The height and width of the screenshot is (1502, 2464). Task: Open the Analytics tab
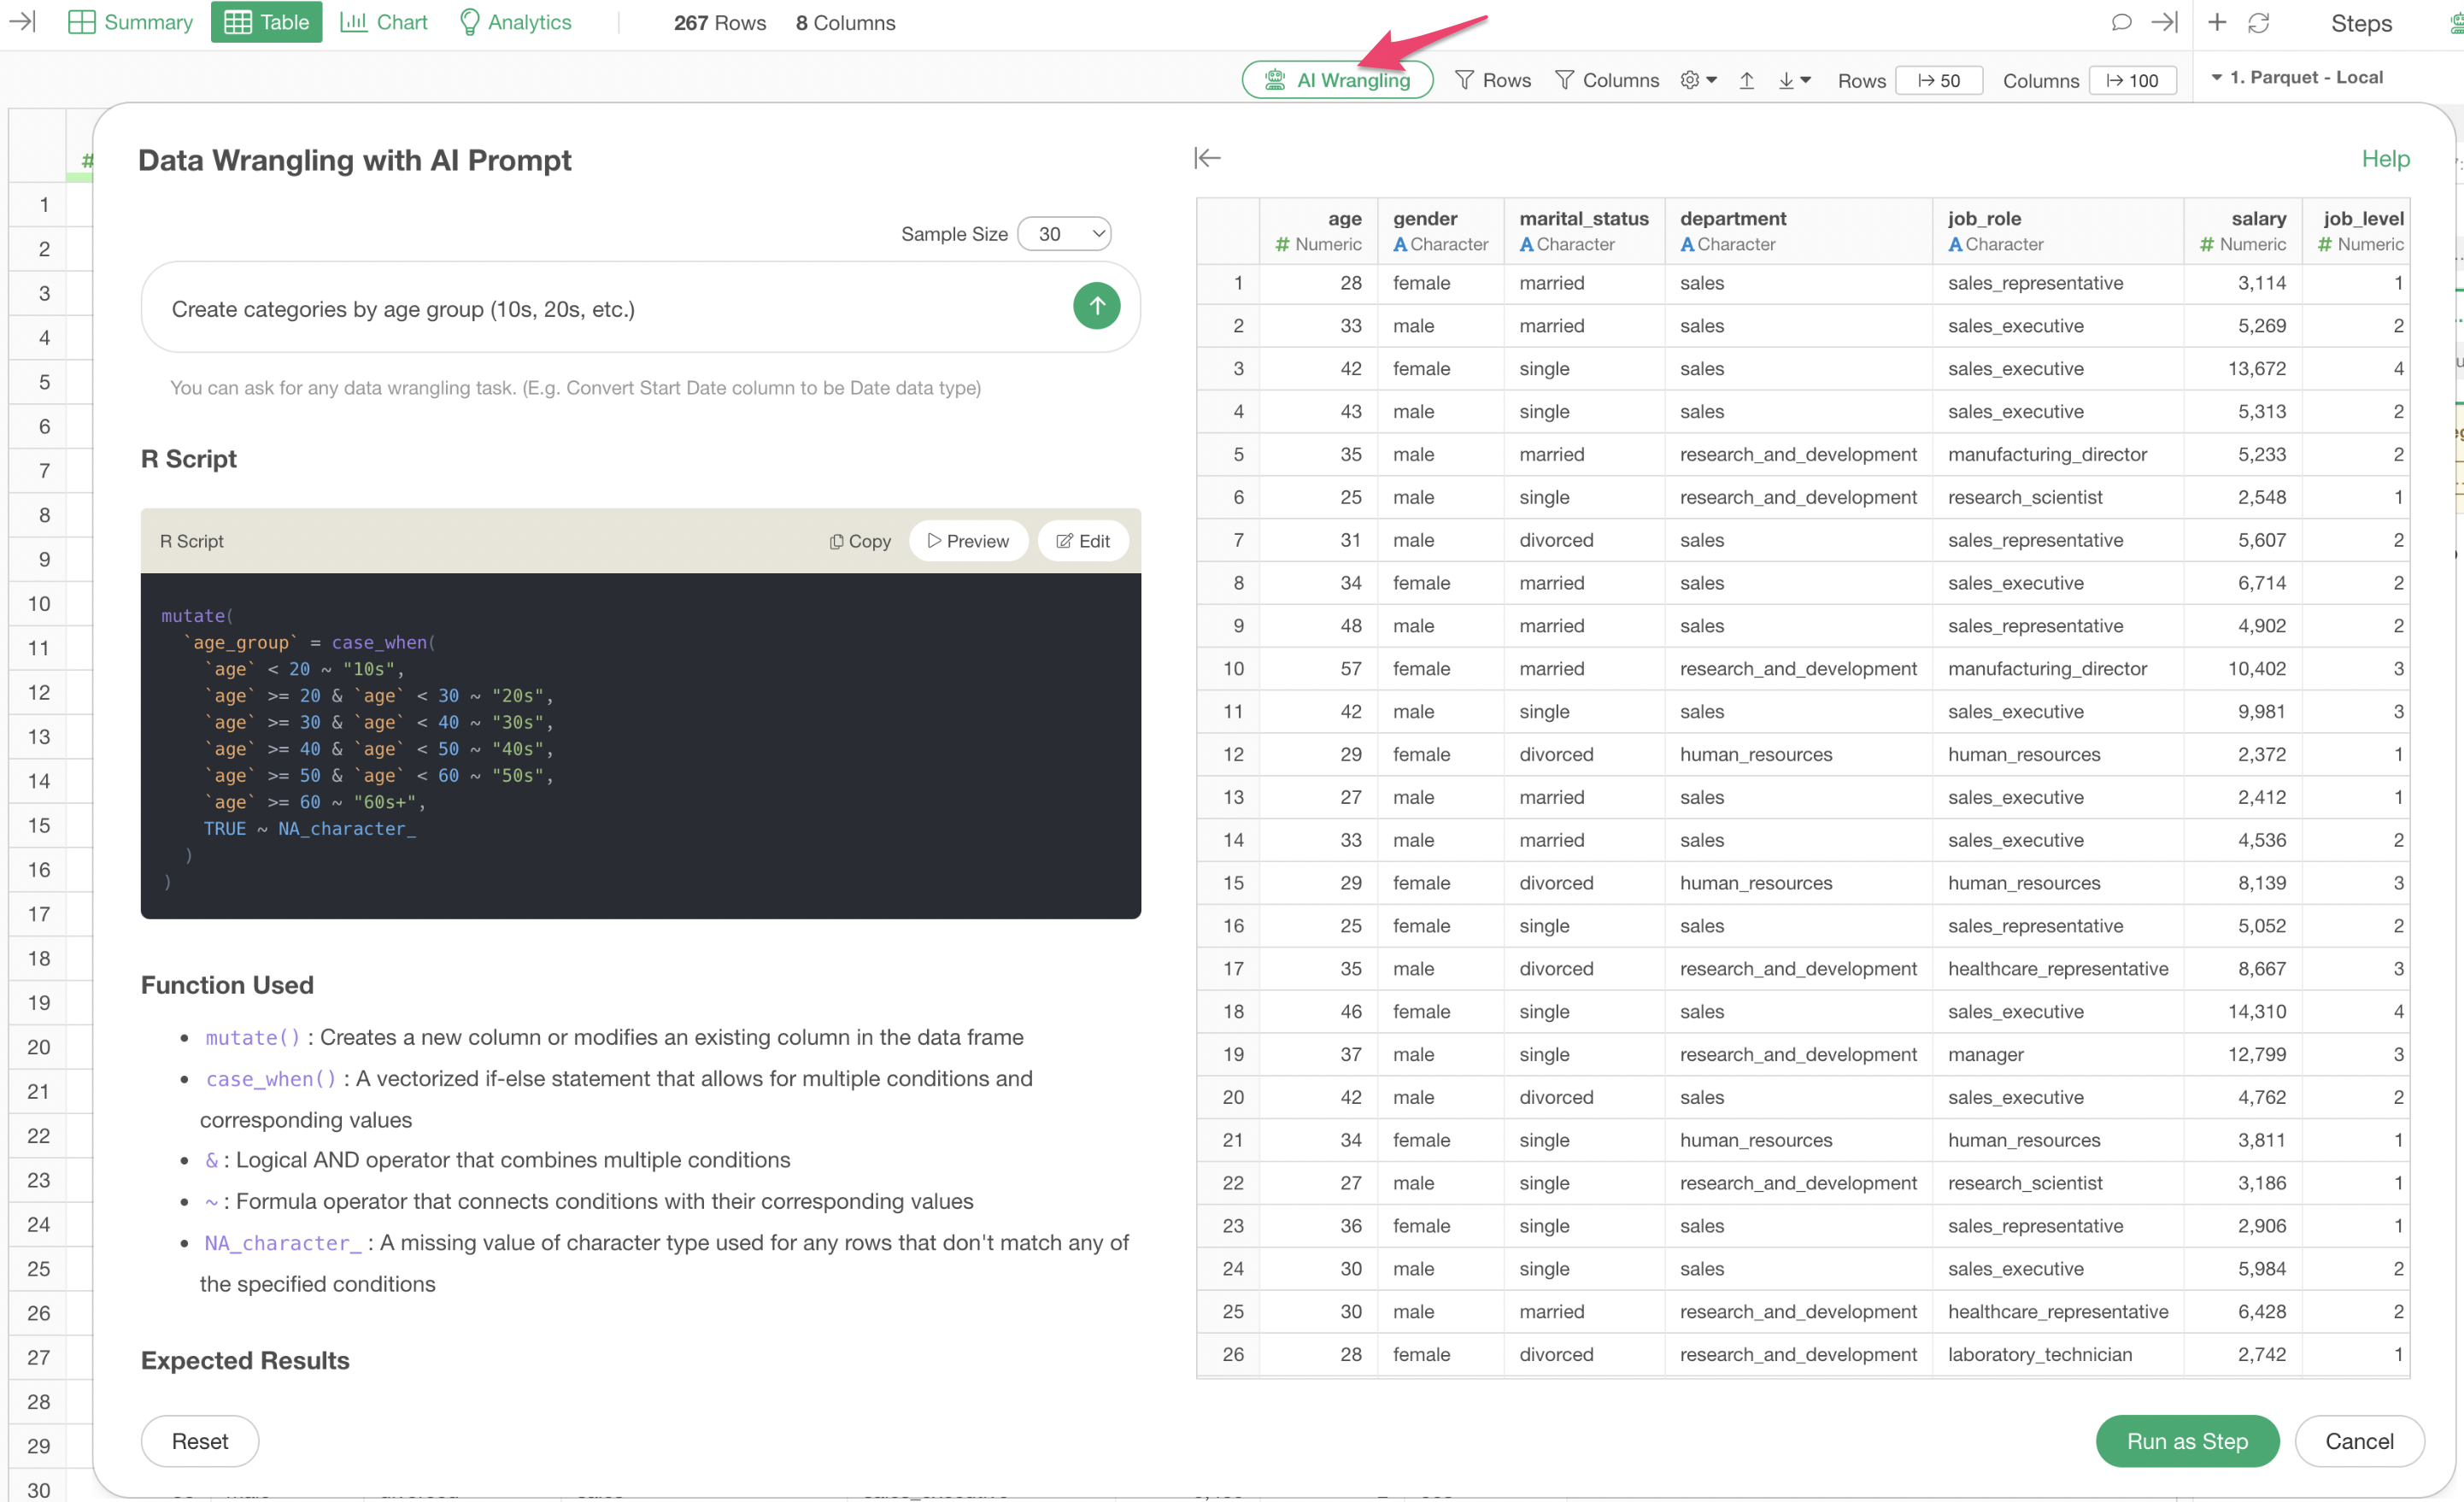pyautogui.click(x=515, y=23)
